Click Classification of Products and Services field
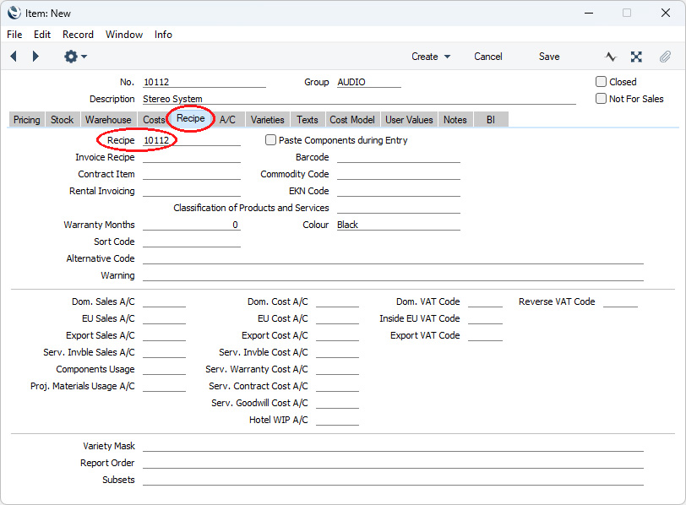 point(399,208)
